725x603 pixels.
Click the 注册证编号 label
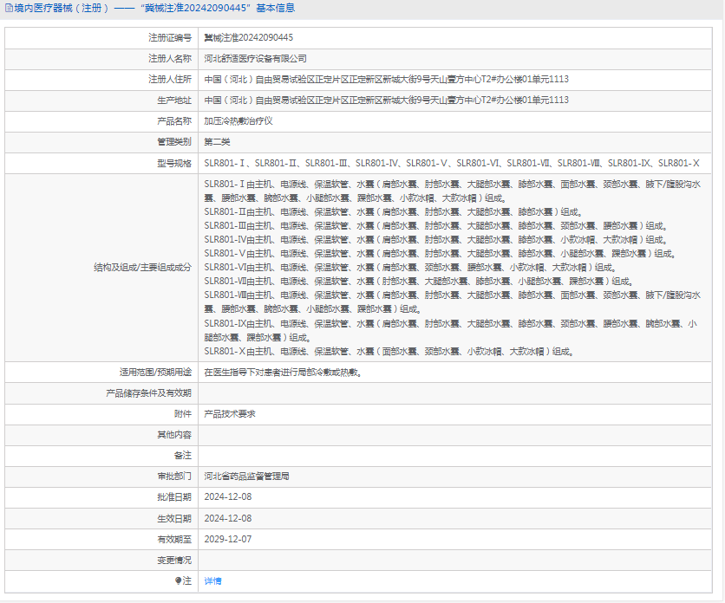pos(170,37)
